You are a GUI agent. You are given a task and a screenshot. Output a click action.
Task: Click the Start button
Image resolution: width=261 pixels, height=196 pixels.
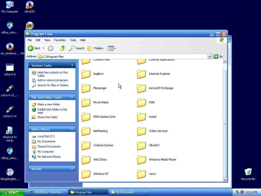pos(12,192)
